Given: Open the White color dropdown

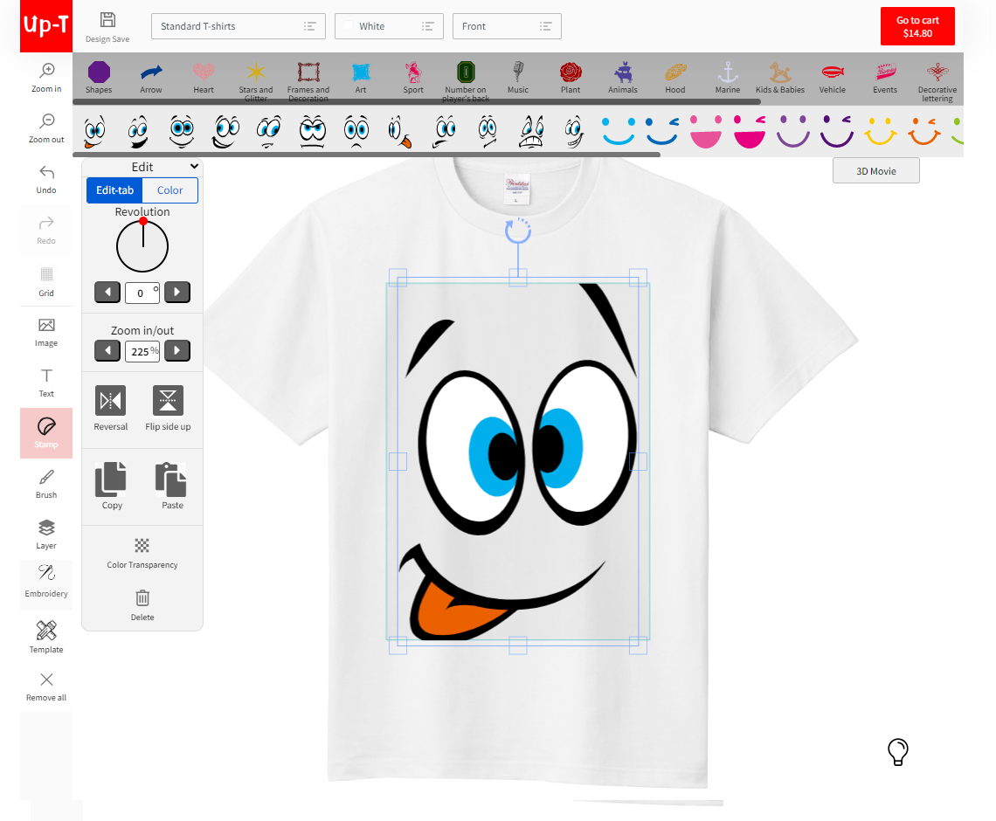Looking at the screenshot, I should pyautogui.click(x=389, y=26).
